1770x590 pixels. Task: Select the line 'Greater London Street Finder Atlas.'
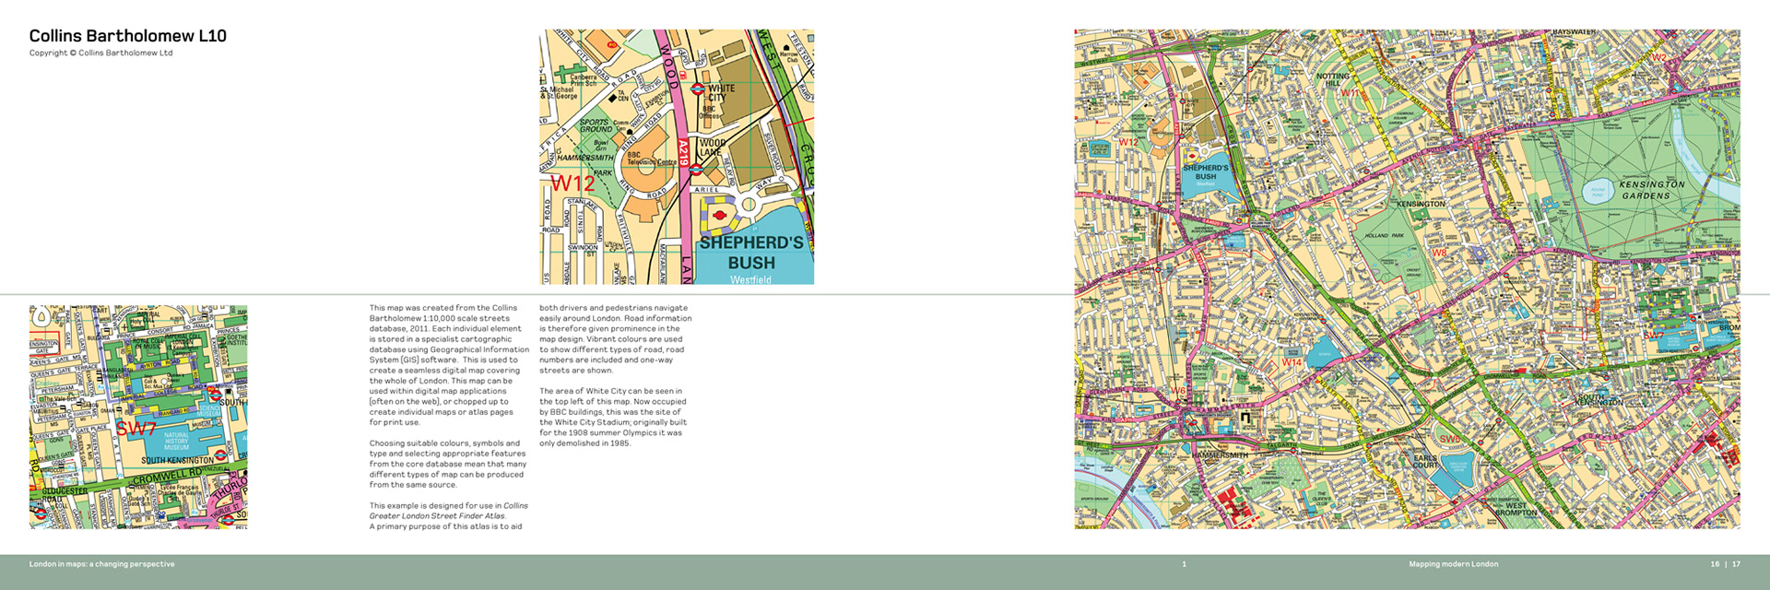[438, 516]
